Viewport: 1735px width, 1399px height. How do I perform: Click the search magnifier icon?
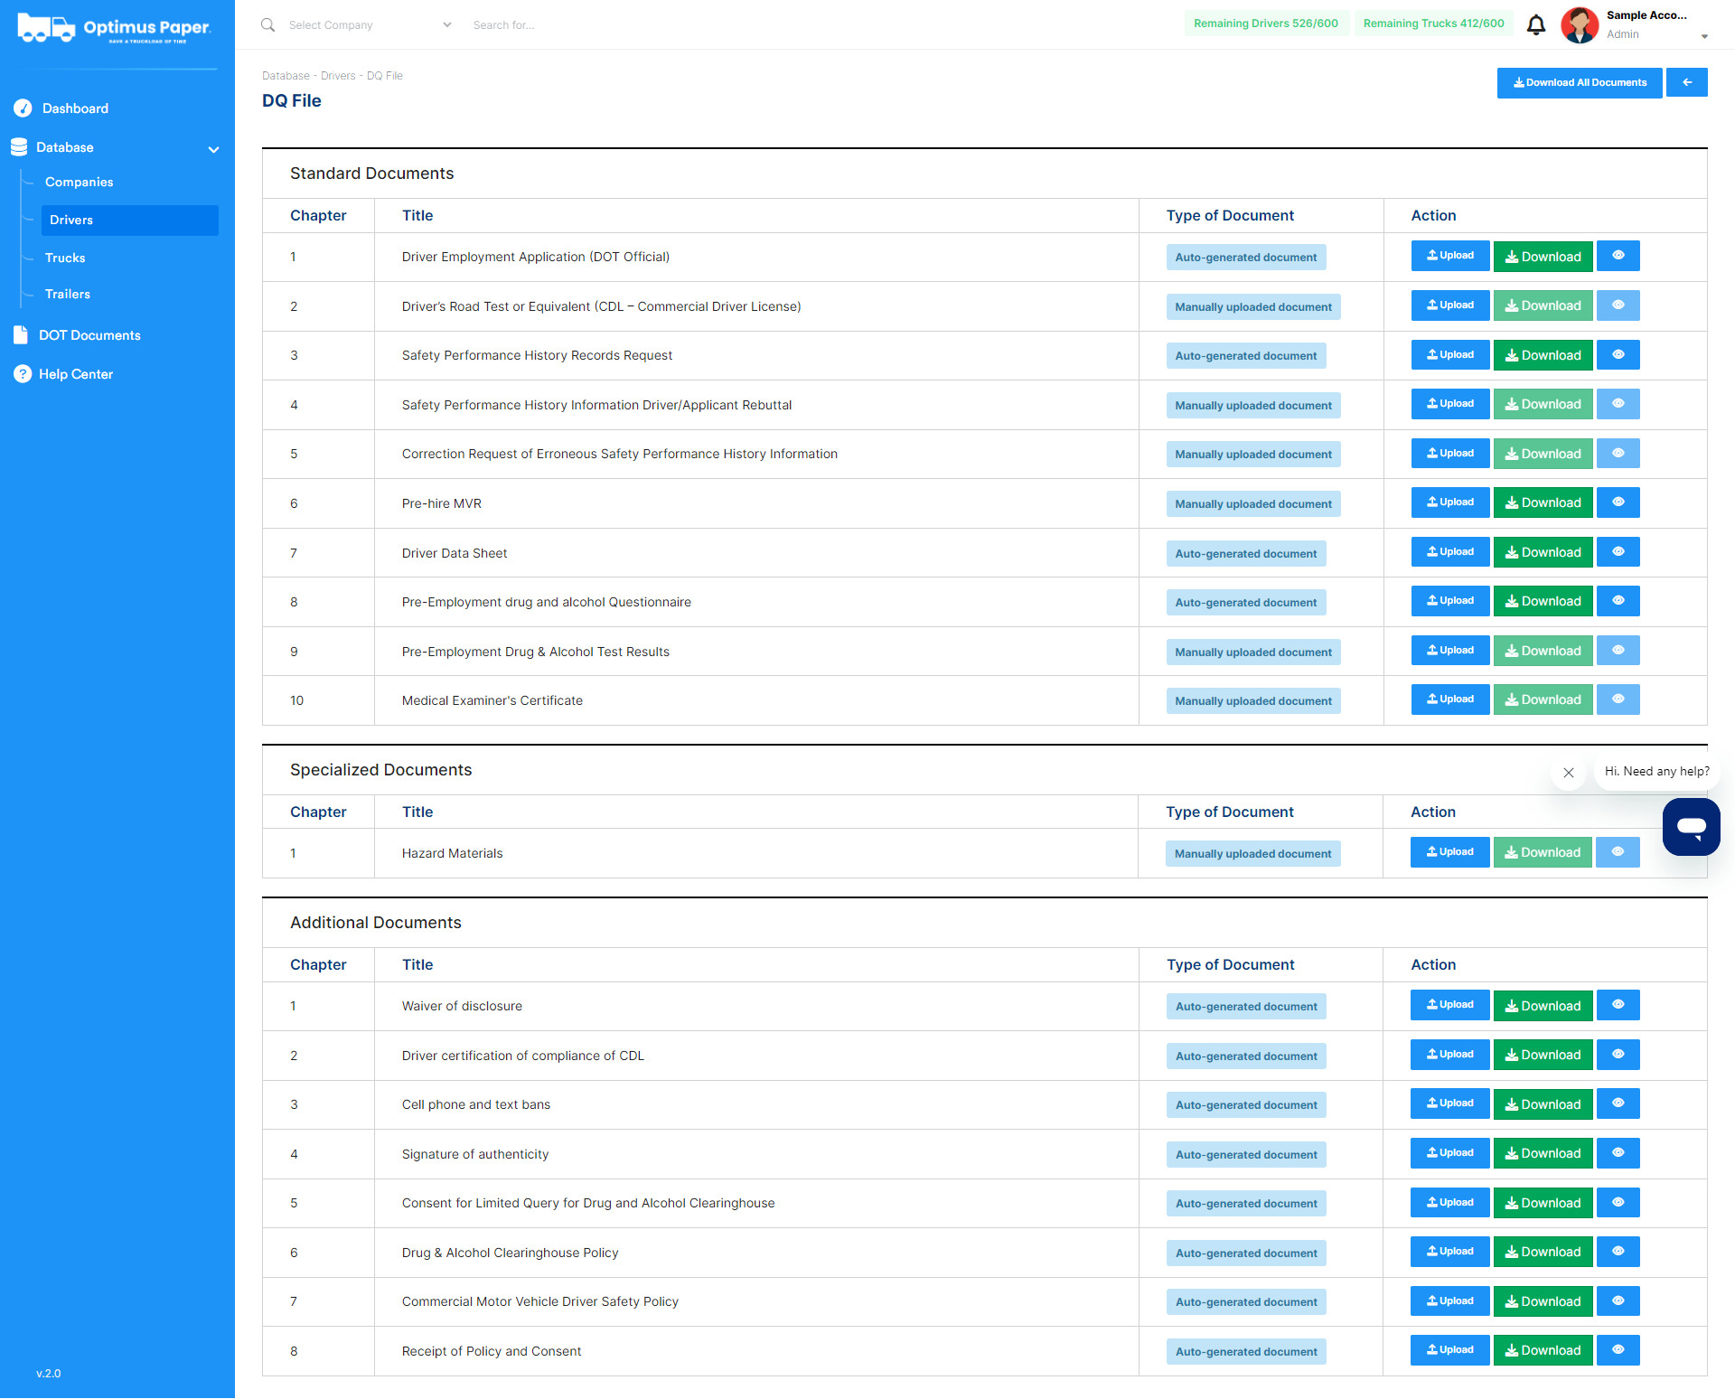268,24
